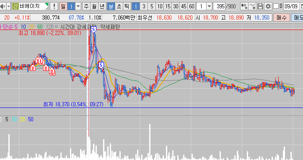Click the 18,630 best price value

[x=164, y=17]
